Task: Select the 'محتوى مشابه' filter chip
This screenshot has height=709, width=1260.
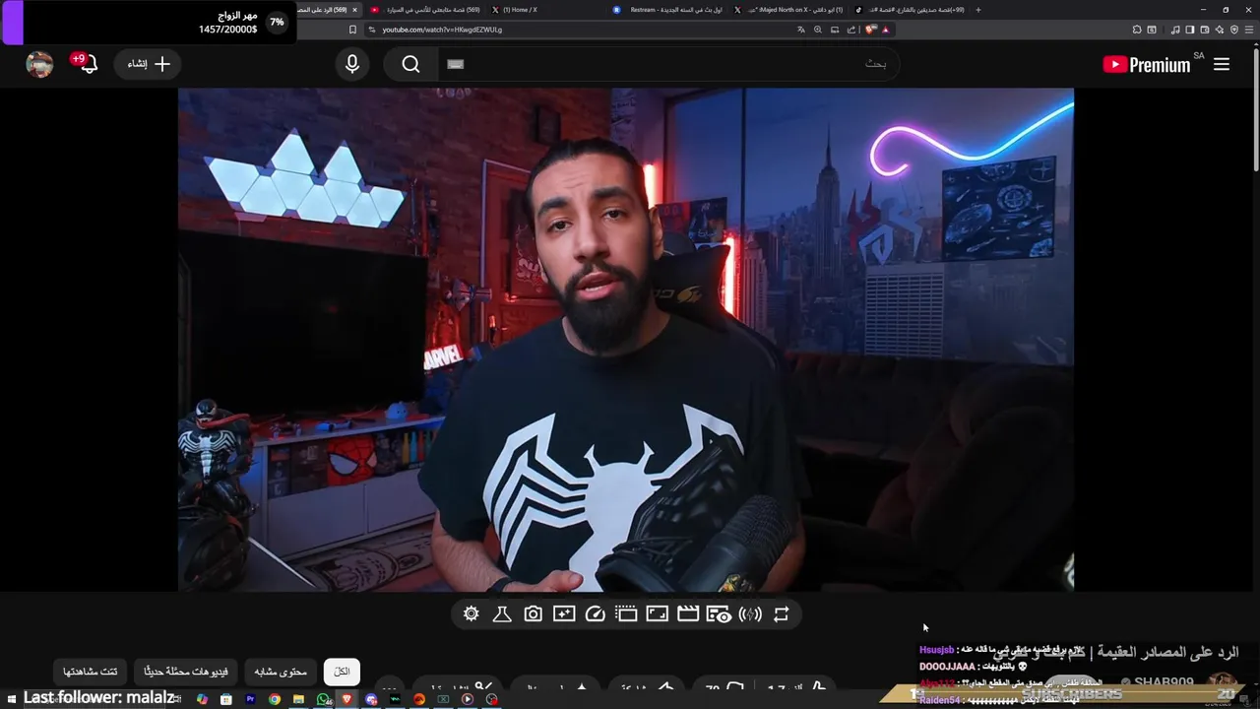Action: point(281,672)
